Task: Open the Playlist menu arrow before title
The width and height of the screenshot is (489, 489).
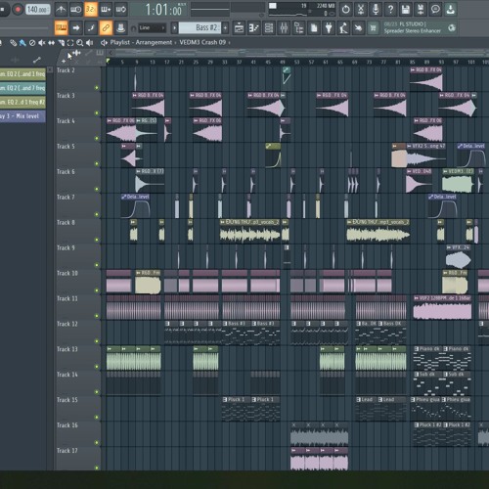Action: tap(104, 42)
